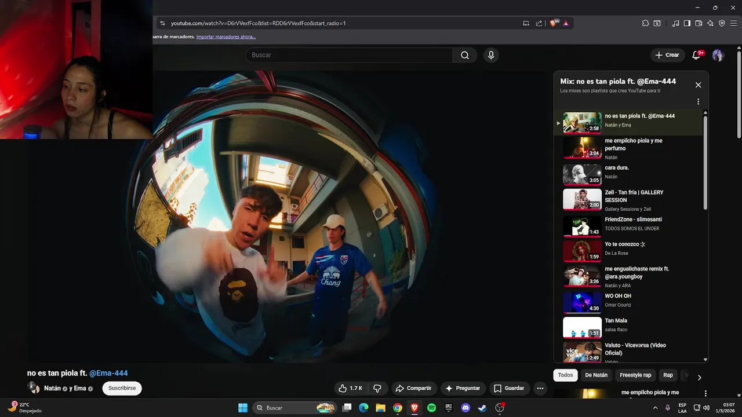Open Brave VPN shield icon
742x417 pixels.
(x=722, y=23)
